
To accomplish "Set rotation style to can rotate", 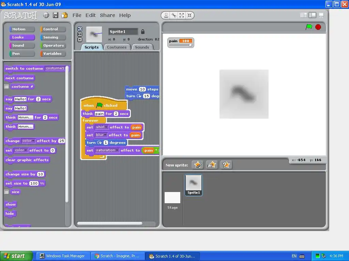I will point(80,29).
